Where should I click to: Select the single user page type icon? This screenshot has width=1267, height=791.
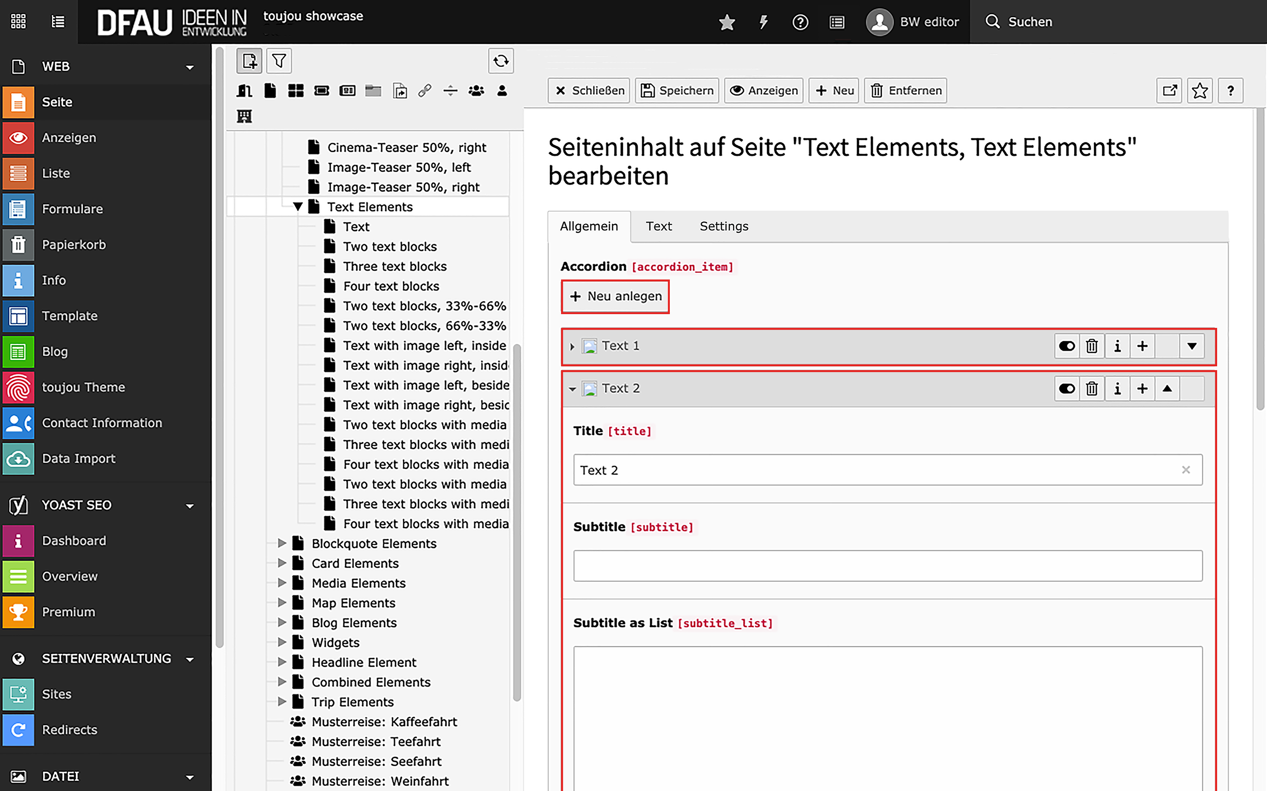[502, 91]
